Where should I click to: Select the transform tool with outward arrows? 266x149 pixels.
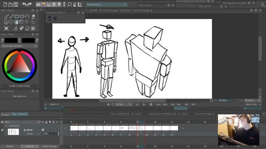coord(6,29)
